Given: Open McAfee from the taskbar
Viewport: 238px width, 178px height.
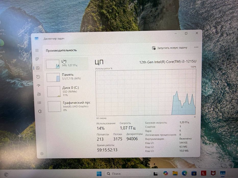Looking at the screenshot, I should 213,173.
